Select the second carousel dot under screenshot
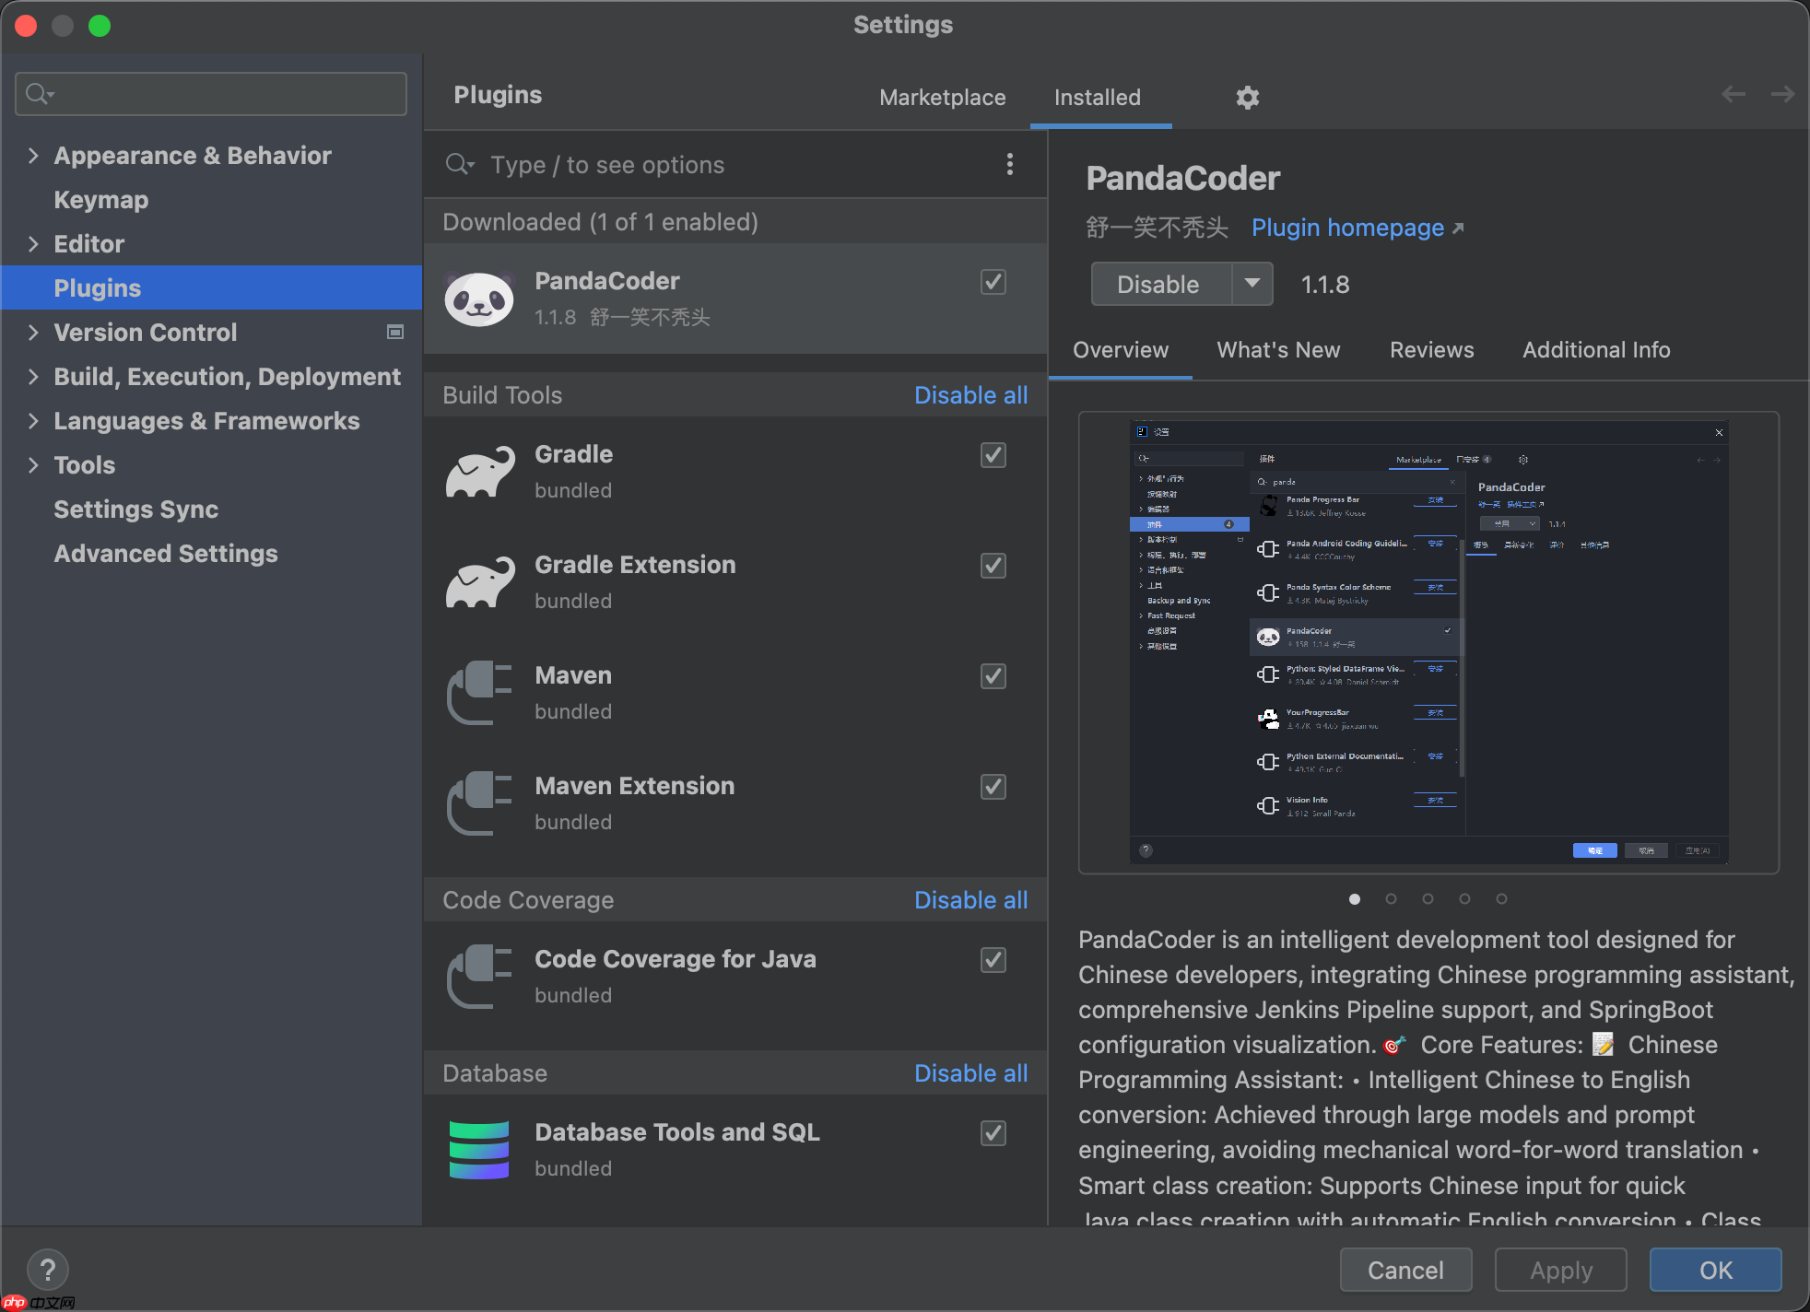 (x=1392, y=899)
